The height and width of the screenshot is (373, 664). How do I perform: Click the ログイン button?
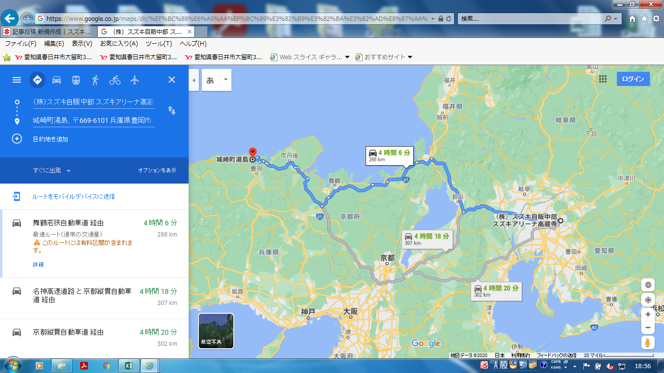633,79
